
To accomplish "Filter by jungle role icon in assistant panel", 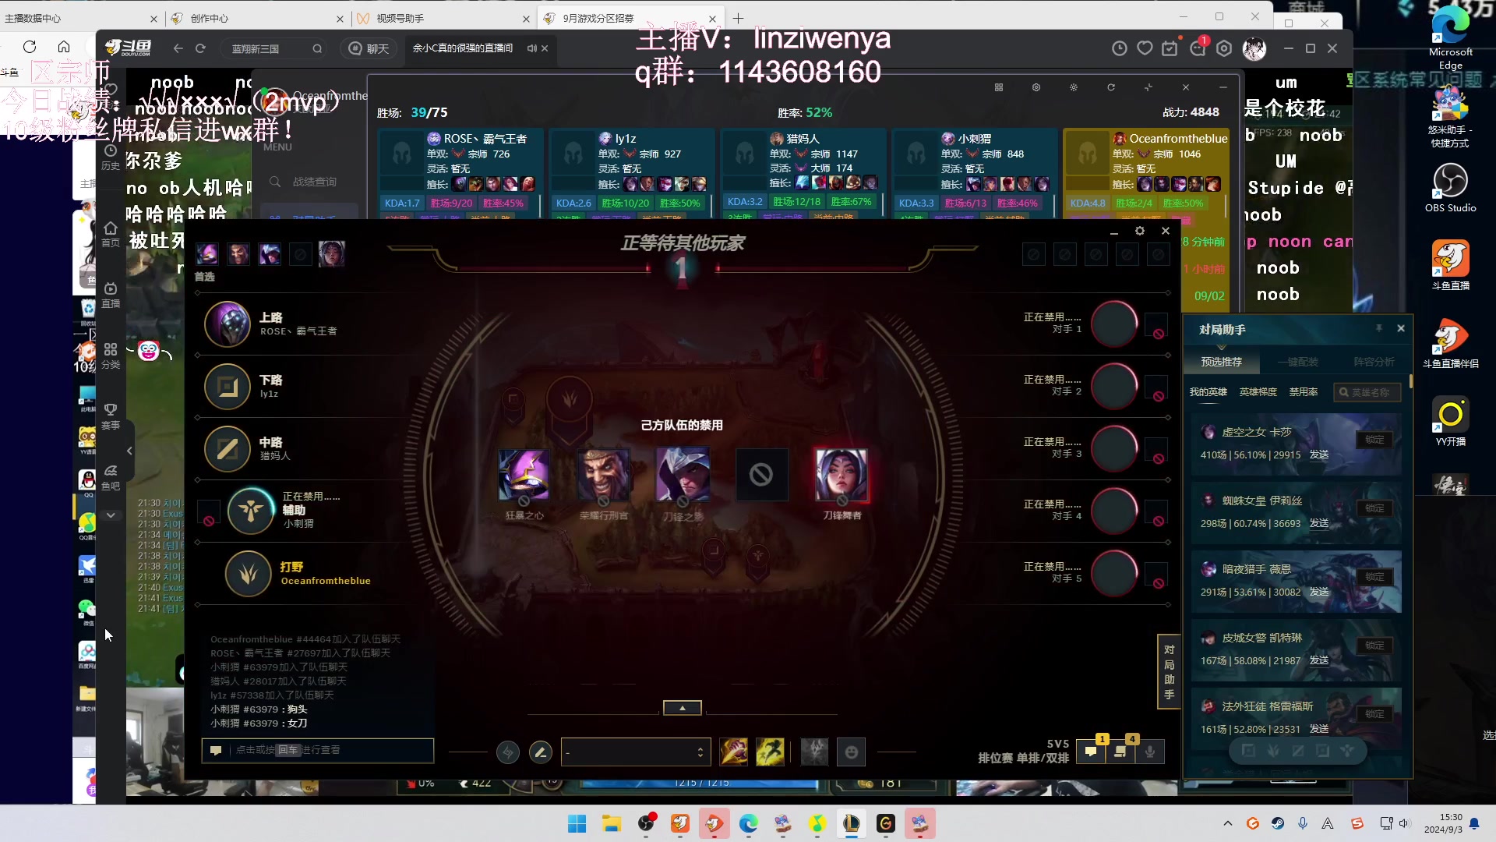I will [1273, 751].
